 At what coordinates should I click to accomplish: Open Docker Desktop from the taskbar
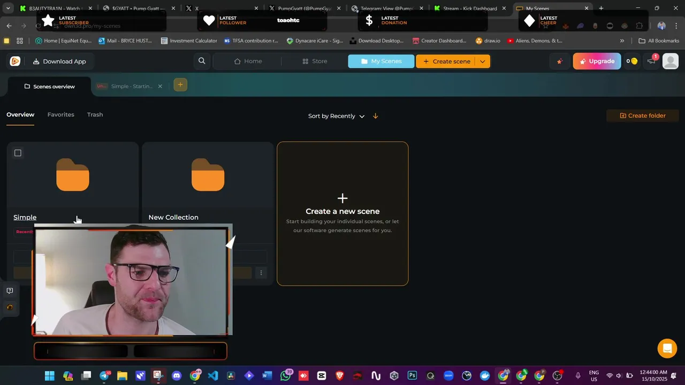pyautogui.click(x=485, y=376)
